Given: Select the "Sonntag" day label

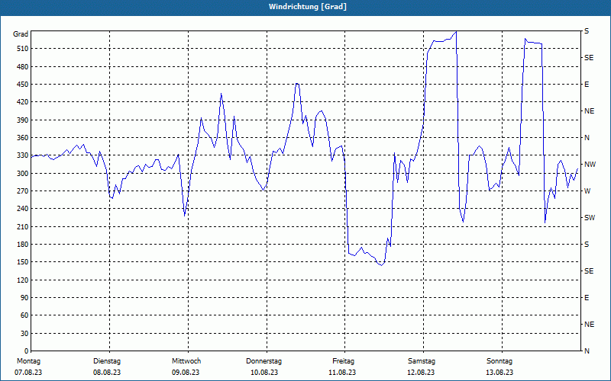Looking at the screenshot, I should [499, 361].
